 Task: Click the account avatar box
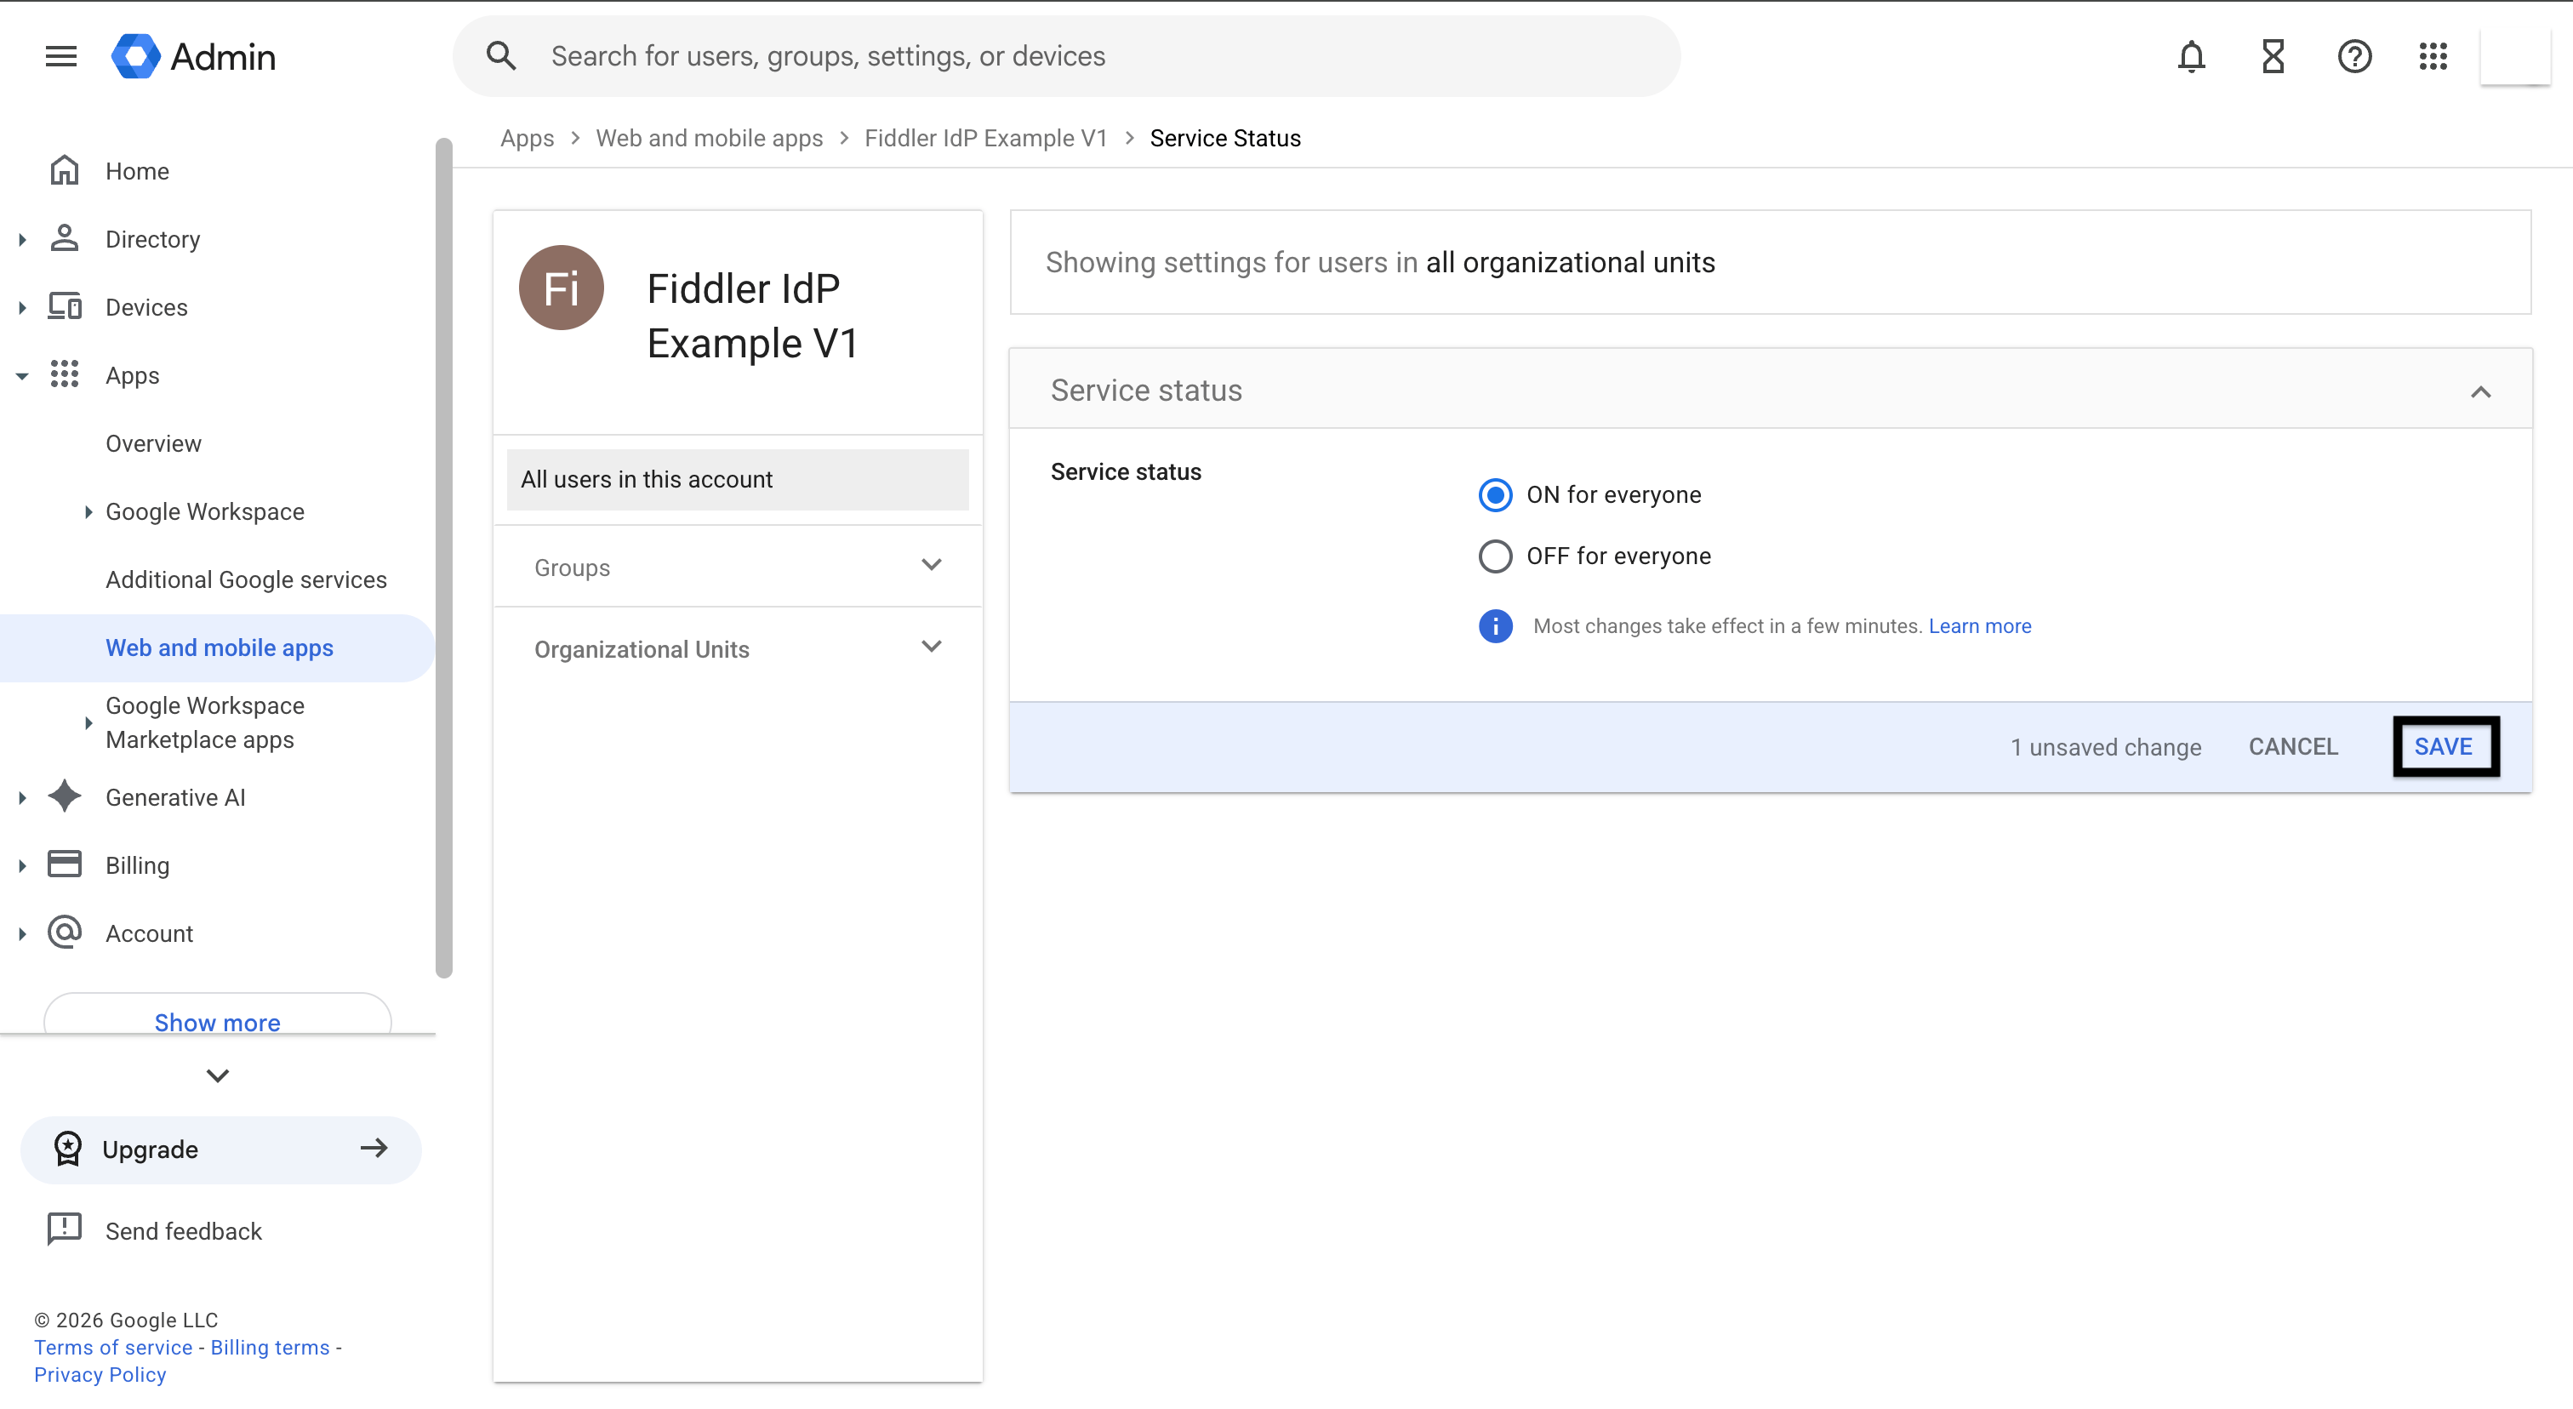(x=2516, y=56)
